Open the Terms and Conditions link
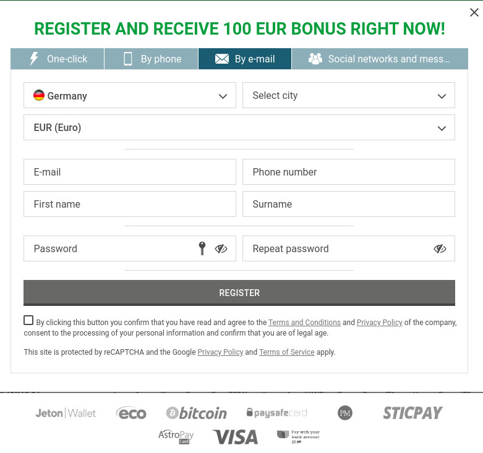Image resolution: width=483 pixels, height=453 pixels. click(x=304, y=322)
